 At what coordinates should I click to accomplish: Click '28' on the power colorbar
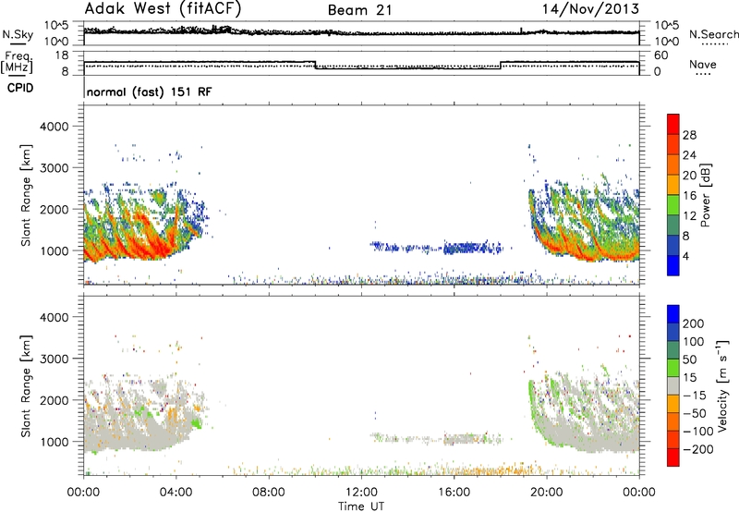pyautogui.click(x=689, y=135)
